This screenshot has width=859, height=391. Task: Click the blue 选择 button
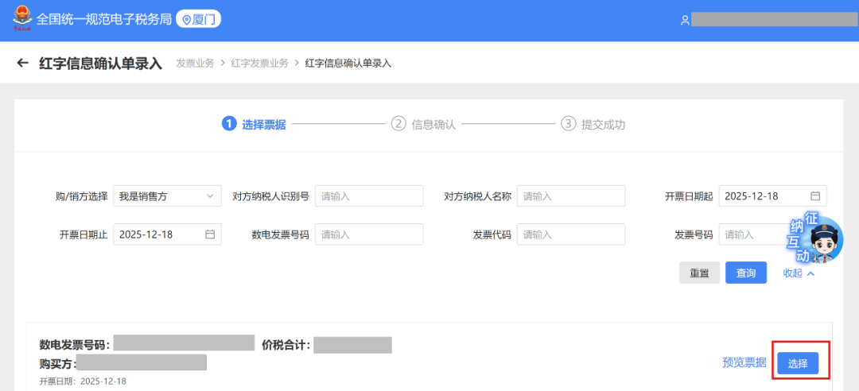tap(798, 363)
